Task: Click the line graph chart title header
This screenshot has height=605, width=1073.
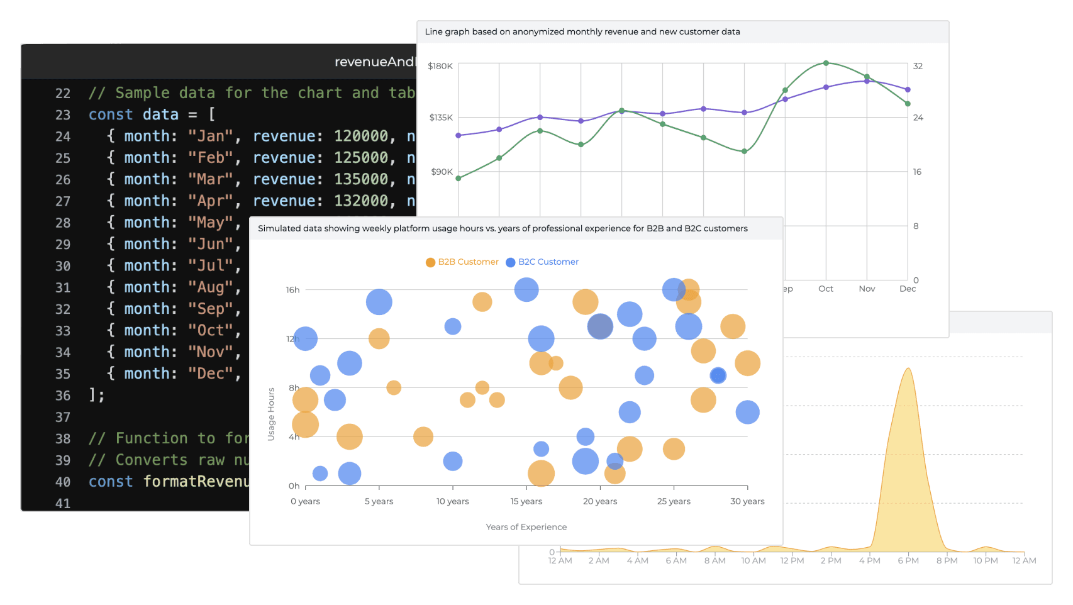Action: coord(582,31)
